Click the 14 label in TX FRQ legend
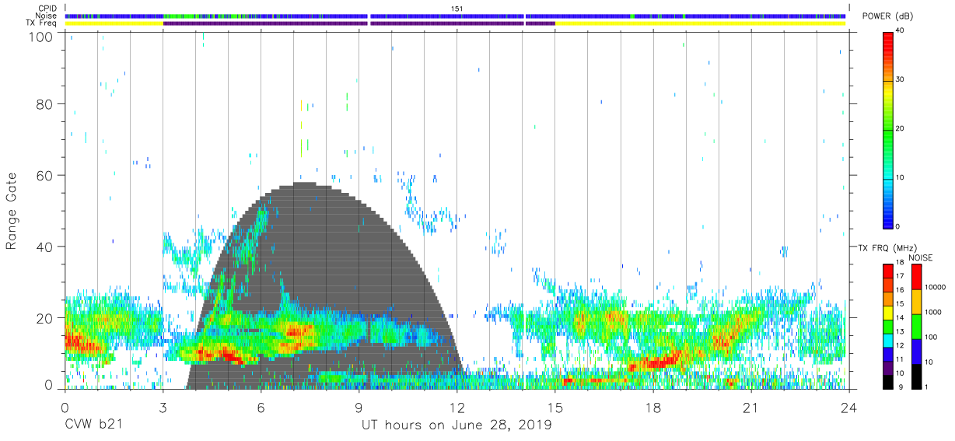 (x=900, y=317)
